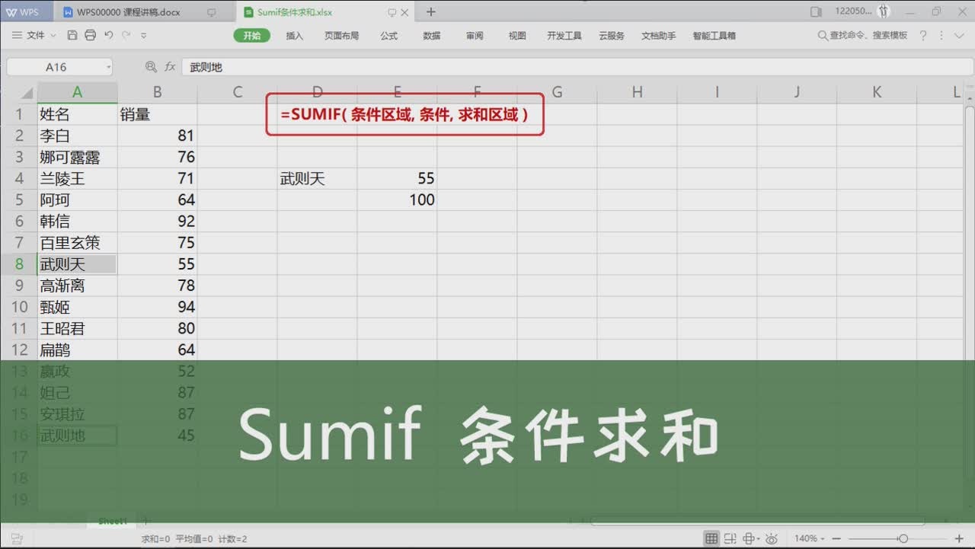This screenshot has width=975, height=549.
Task: Expand the Name Box dropdown arrow
Action: point(108,67)
